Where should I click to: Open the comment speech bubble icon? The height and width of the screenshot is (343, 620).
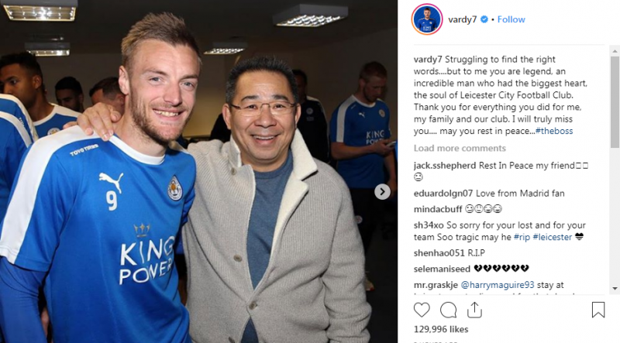[448, 310]
